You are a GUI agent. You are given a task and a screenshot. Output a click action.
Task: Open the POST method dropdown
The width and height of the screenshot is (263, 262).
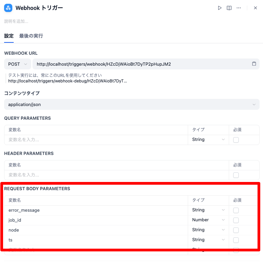click(17, 64)
